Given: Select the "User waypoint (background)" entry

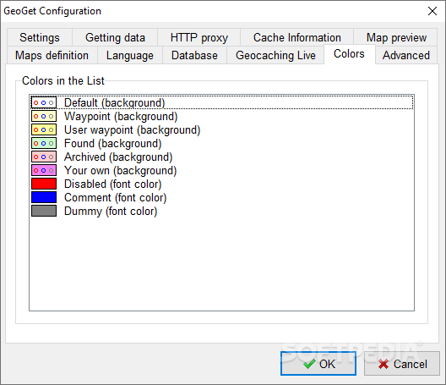Looking at the screenshot, I should pyautogui.click(x=221, y=129).
